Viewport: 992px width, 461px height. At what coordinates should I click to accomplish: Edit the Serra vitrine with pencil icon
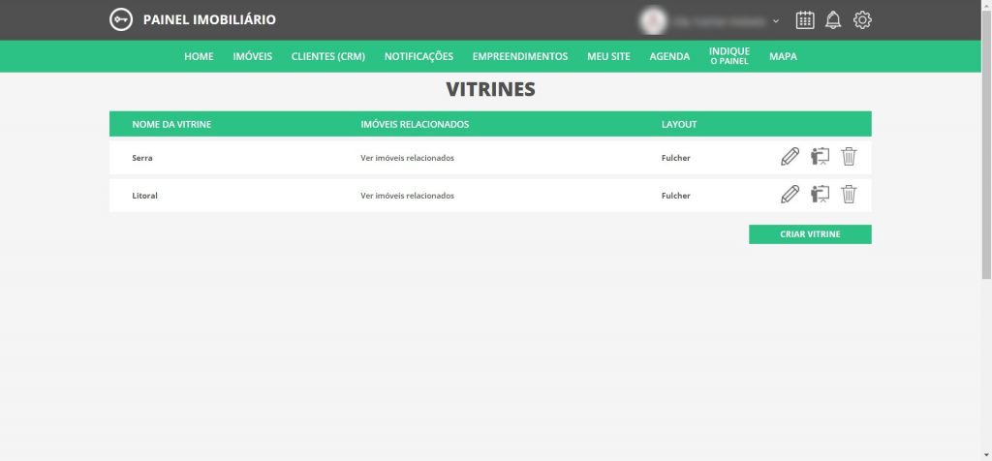tap(790, 157)
